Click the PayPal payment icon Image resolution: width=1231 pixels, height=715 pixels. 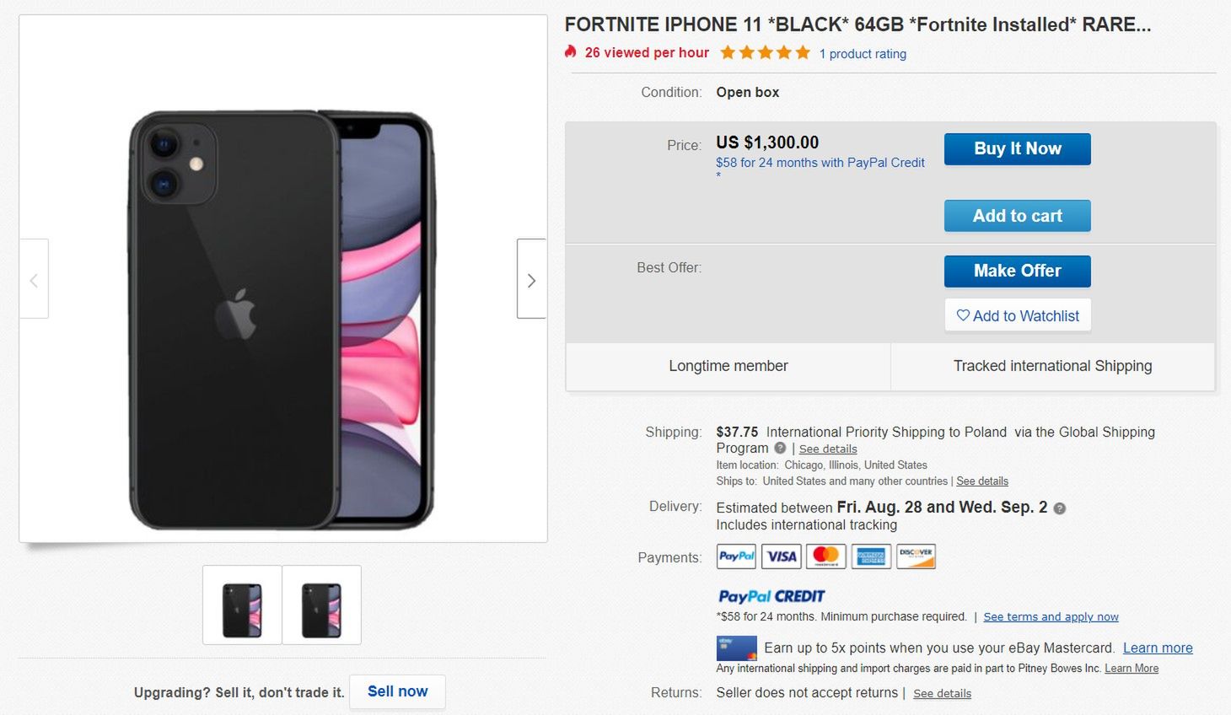pos(736,556)
